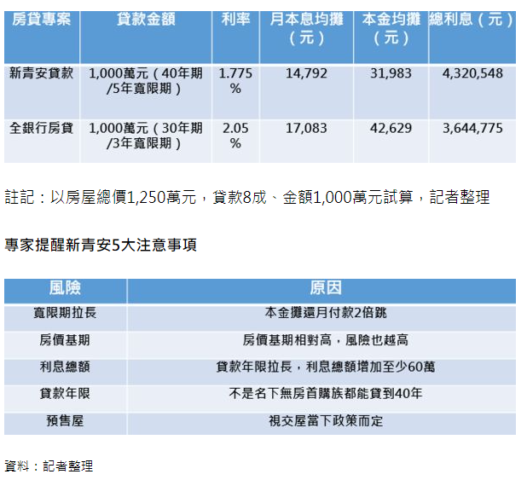Click total interest 4,320,548
This screenshot has height=480, width=527.
472,73
